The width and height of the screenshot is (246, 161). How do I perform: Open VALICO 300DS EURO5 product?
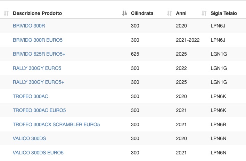click(x=38, y=153)
